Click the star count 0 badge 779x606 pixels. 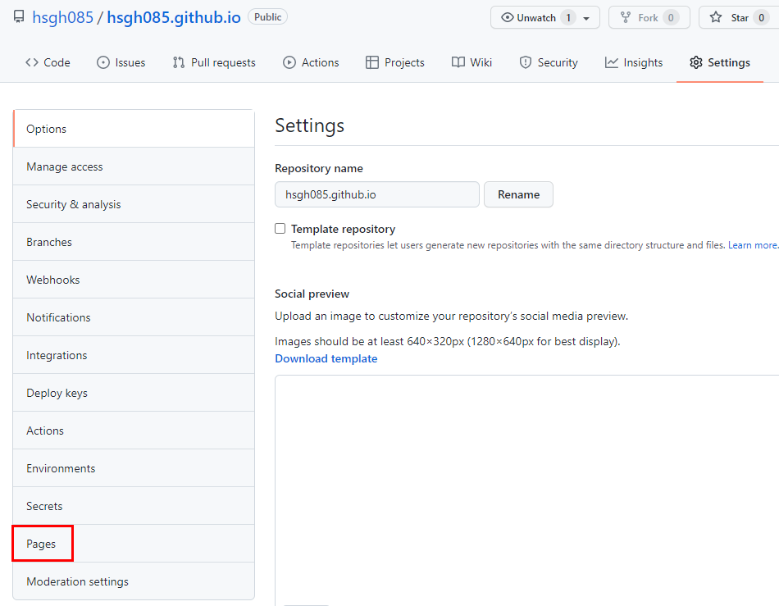click(761, 18)
